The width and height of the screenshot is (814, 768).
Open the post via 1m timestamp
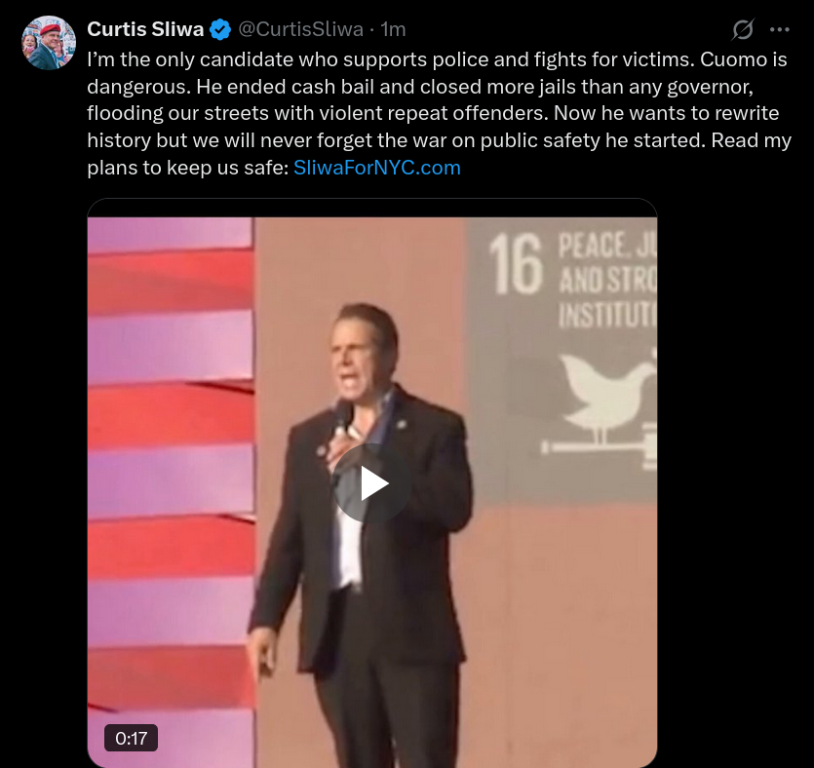(393, 30)
